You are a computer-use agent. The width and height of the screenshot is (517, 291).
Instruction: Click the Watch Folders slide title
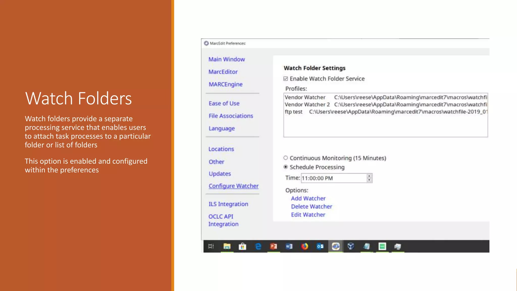pos(78,98)
